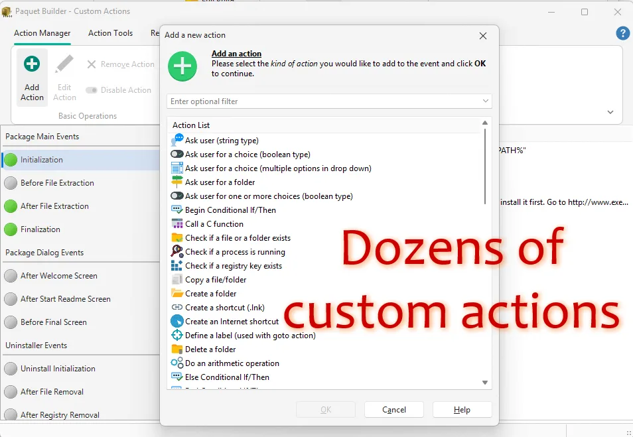The width and height of the screenshot is (633, 437).
Task: Switch to the Action Tools tab
Action: tap(110, 32)
